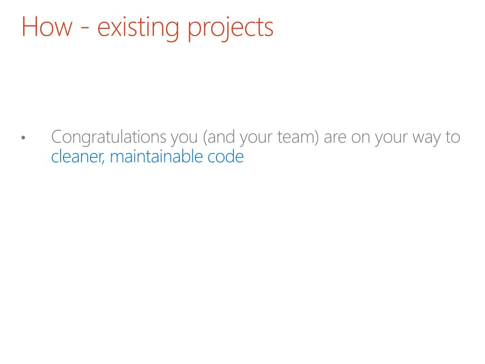This screenshot has width=485, height=364.
Task: Click the word 'existing' in the heading
Action: coord(138,28)
